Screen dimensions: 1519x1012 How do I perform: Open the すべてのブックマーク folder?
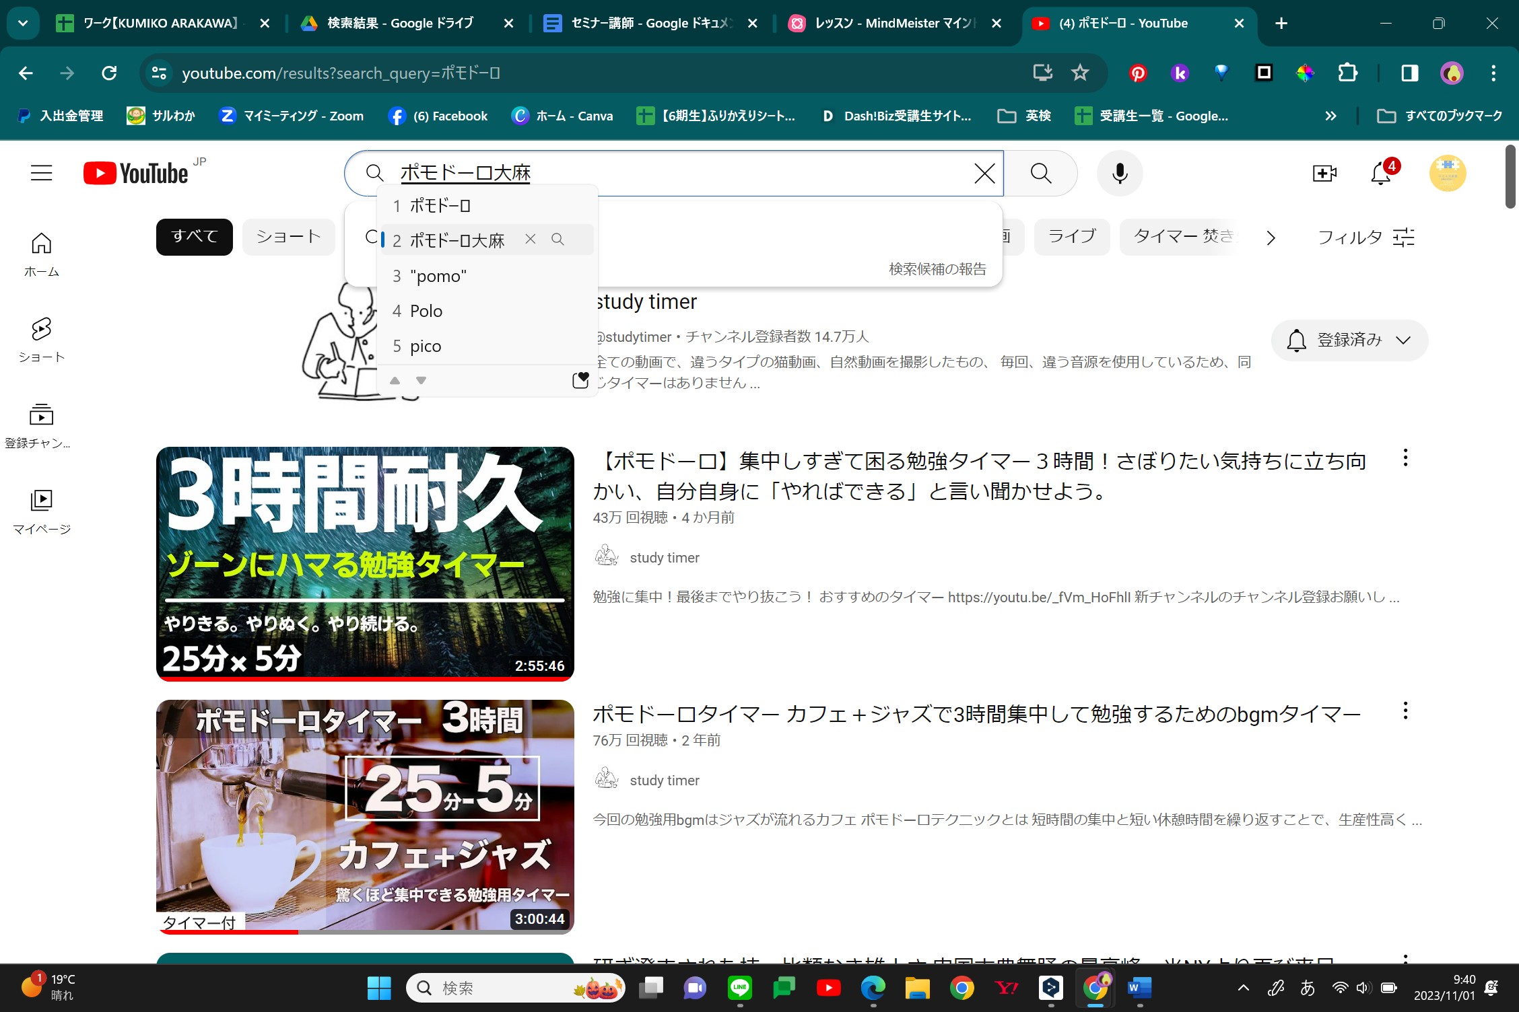point(1440,116)
